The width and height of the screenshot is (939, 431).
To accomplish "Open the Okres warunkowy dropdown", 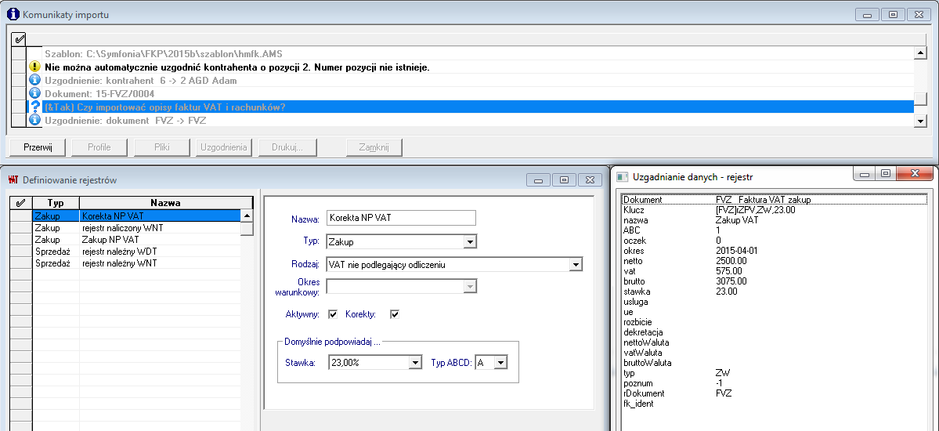I will coord(471,287).
